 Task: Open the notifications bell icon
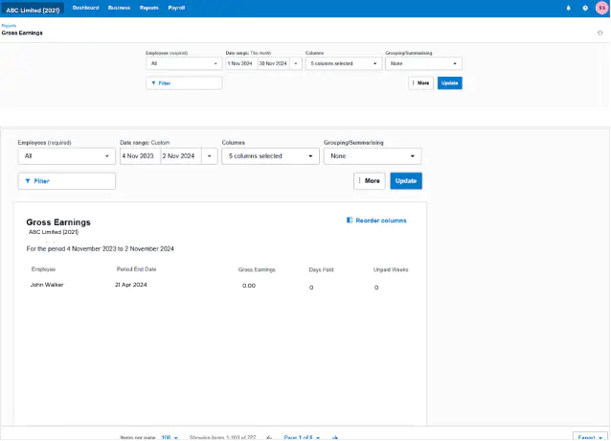(x=568, y=8)
